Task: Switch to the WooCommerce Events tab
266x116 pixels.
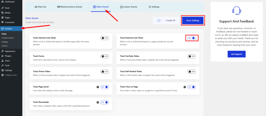Action: (x=69, y=7)
